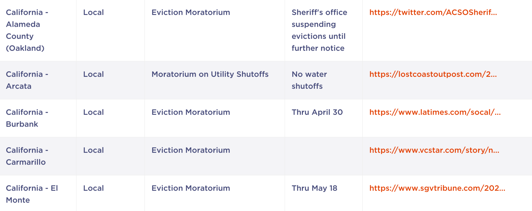Click Local in the El Monte row

pos(93,188)
